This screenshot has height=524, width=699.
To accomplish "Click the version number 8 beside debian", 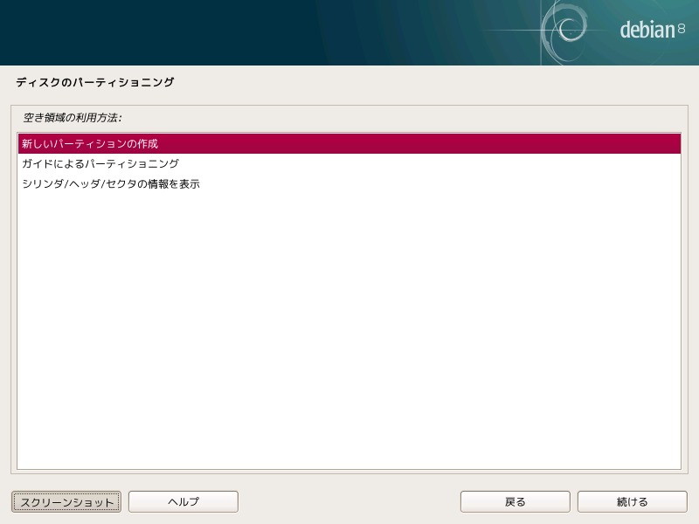I will click(682, 29).
